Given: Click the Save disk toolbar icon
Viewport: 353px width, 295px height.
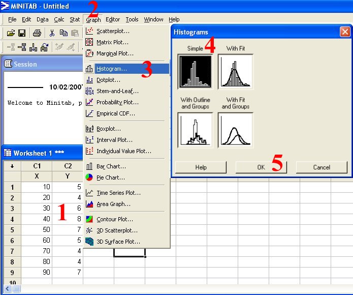Looking at the screenshot, I should [x=22, y=33].
